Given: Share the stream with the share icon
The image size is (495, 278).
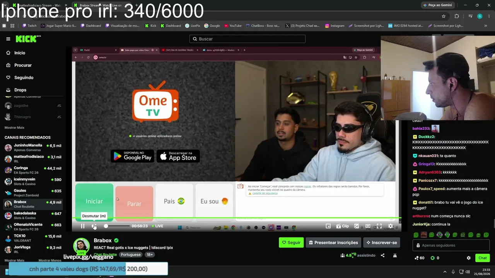Looking at the screenshot, I should 382,255.
